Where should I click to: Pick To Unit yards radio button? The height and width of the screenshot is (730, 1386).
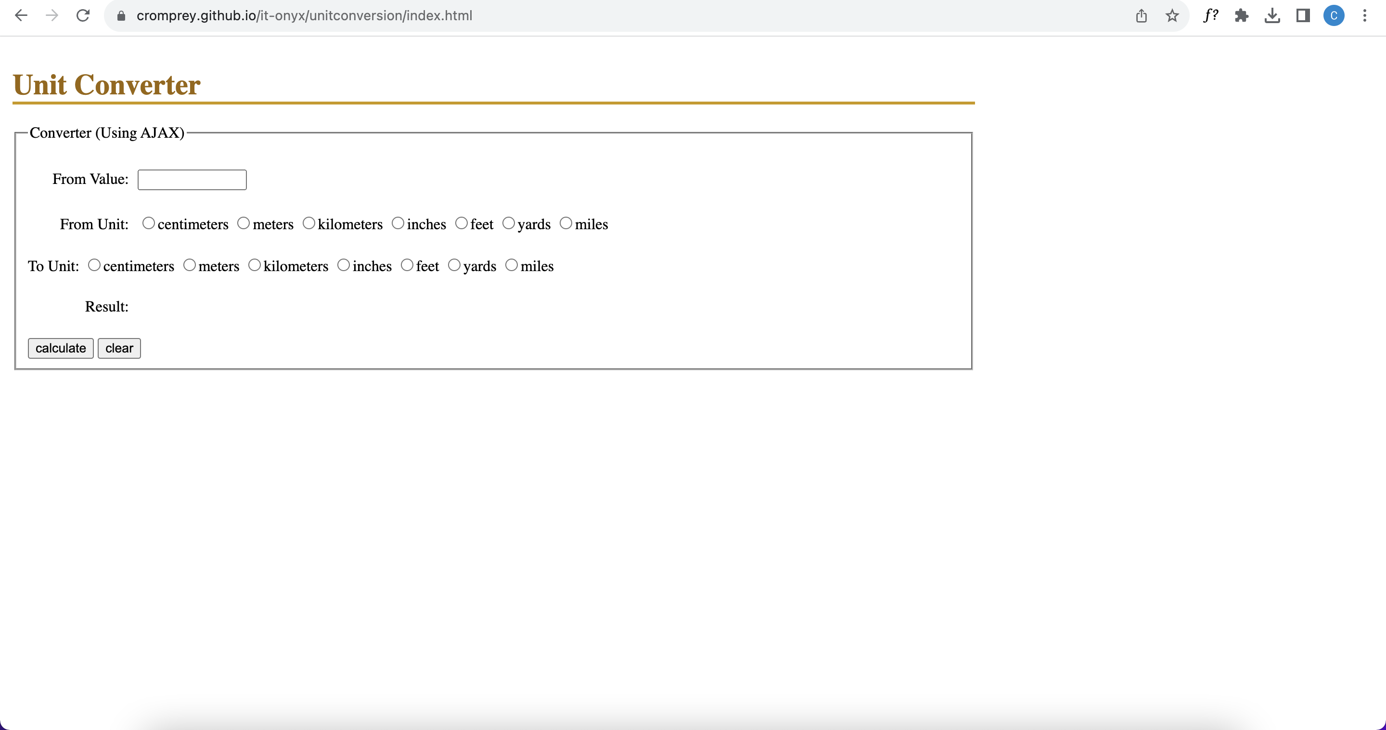pos(454,265)
